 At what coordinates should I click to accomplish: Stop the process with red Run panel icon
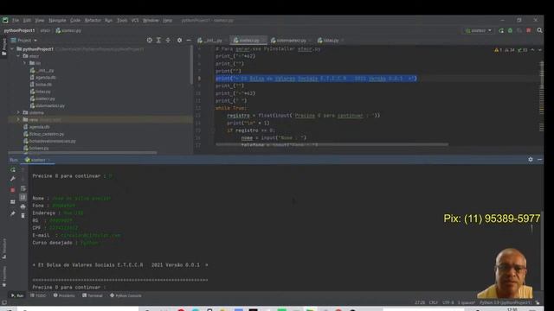13,190
